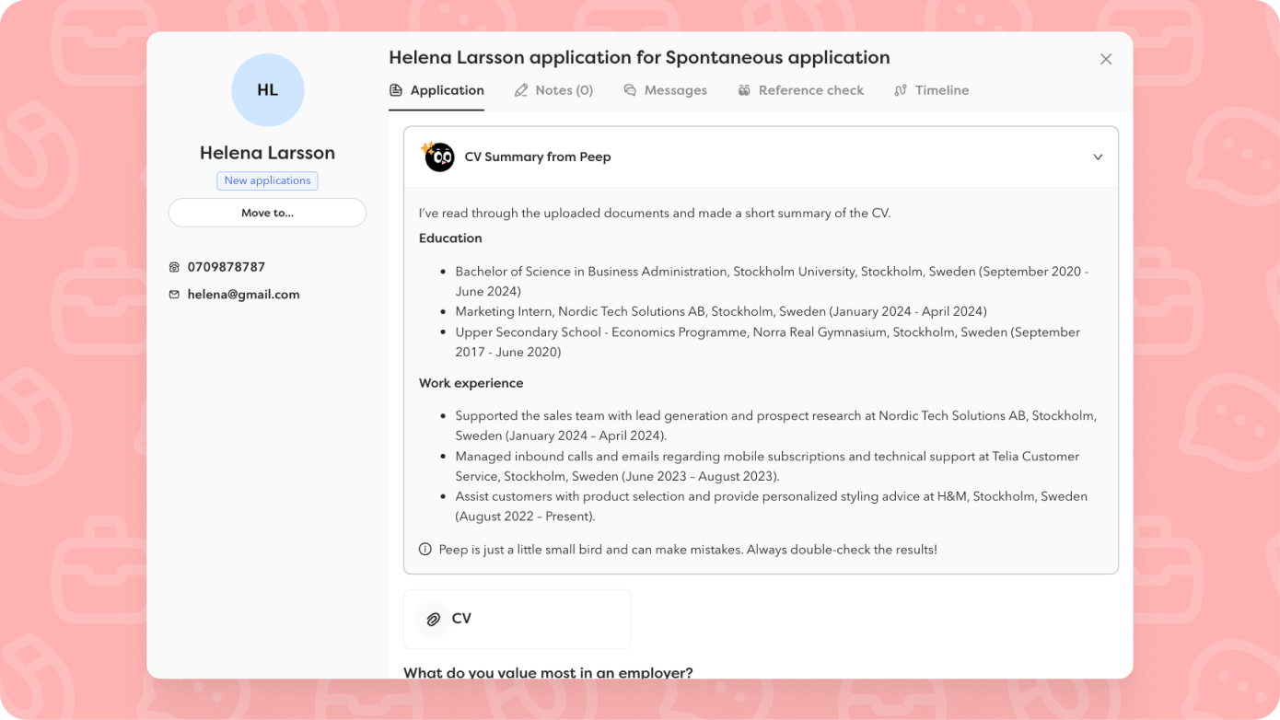Click the Marketing Intern education entry

click(x=721, y=311)
